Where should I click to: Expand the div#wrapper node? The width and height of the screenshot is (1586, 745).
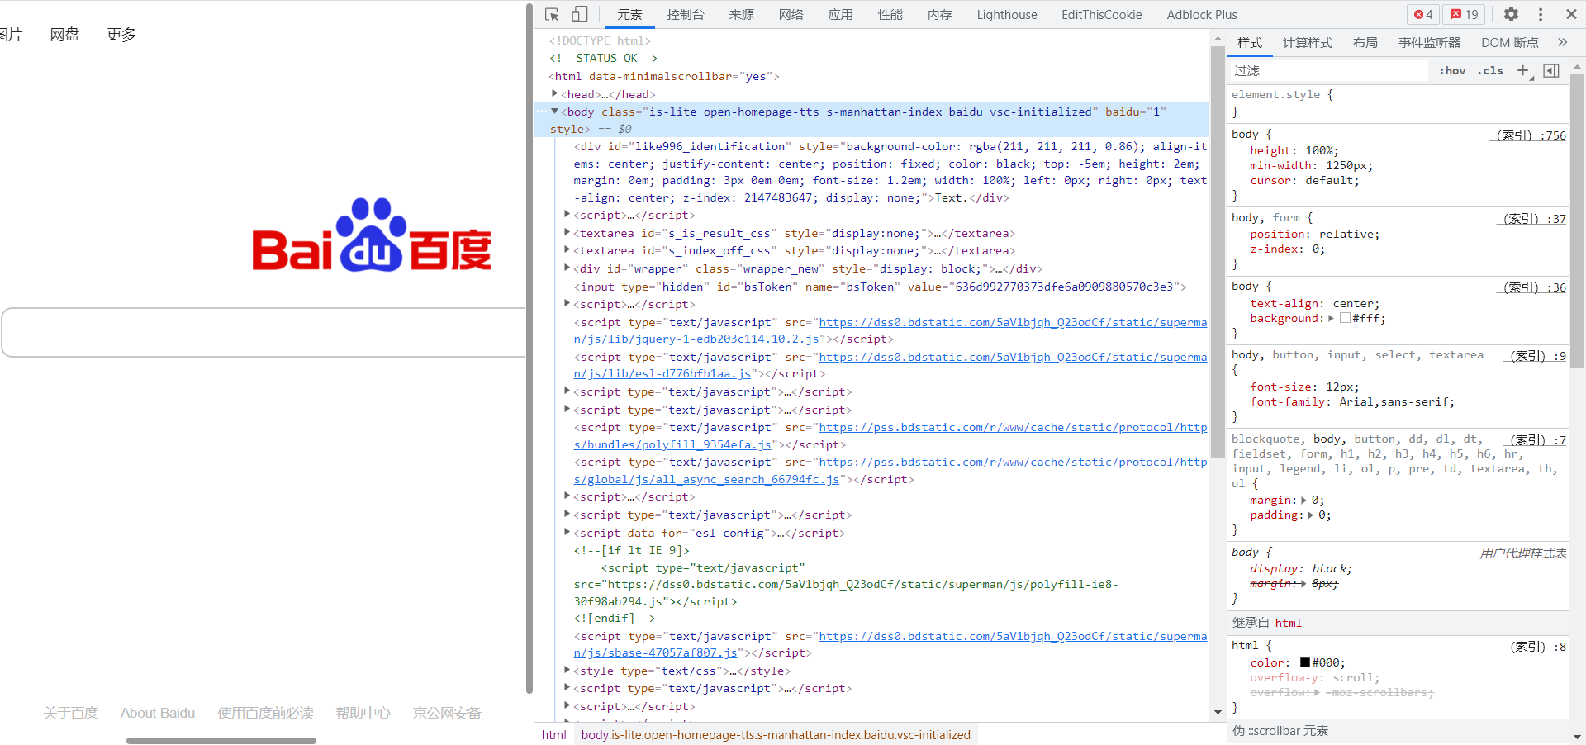567,268
